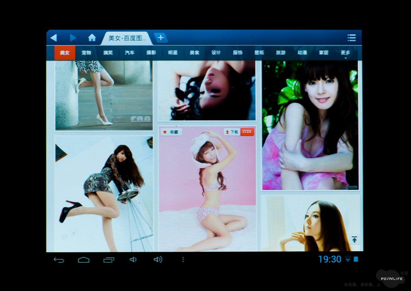This screenshot has height=291, width=411.
Task: Open a new tab with the plus button
Action: point(161,38)
